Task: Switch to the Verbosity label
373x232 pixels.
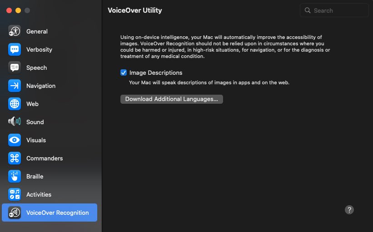Action: point(39,49)
